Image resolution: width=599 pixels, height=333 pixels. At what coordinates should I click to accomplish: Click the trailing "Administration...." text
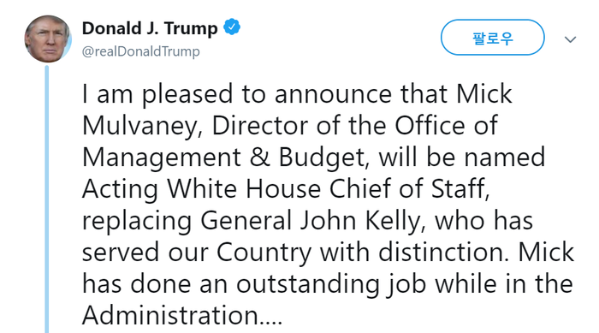pyautogui.click(x=182, y=315)
